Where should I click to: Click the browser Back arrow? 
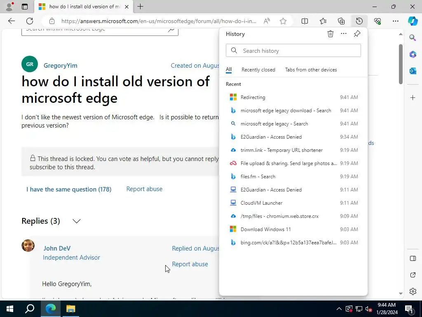(x=11, y=21)
